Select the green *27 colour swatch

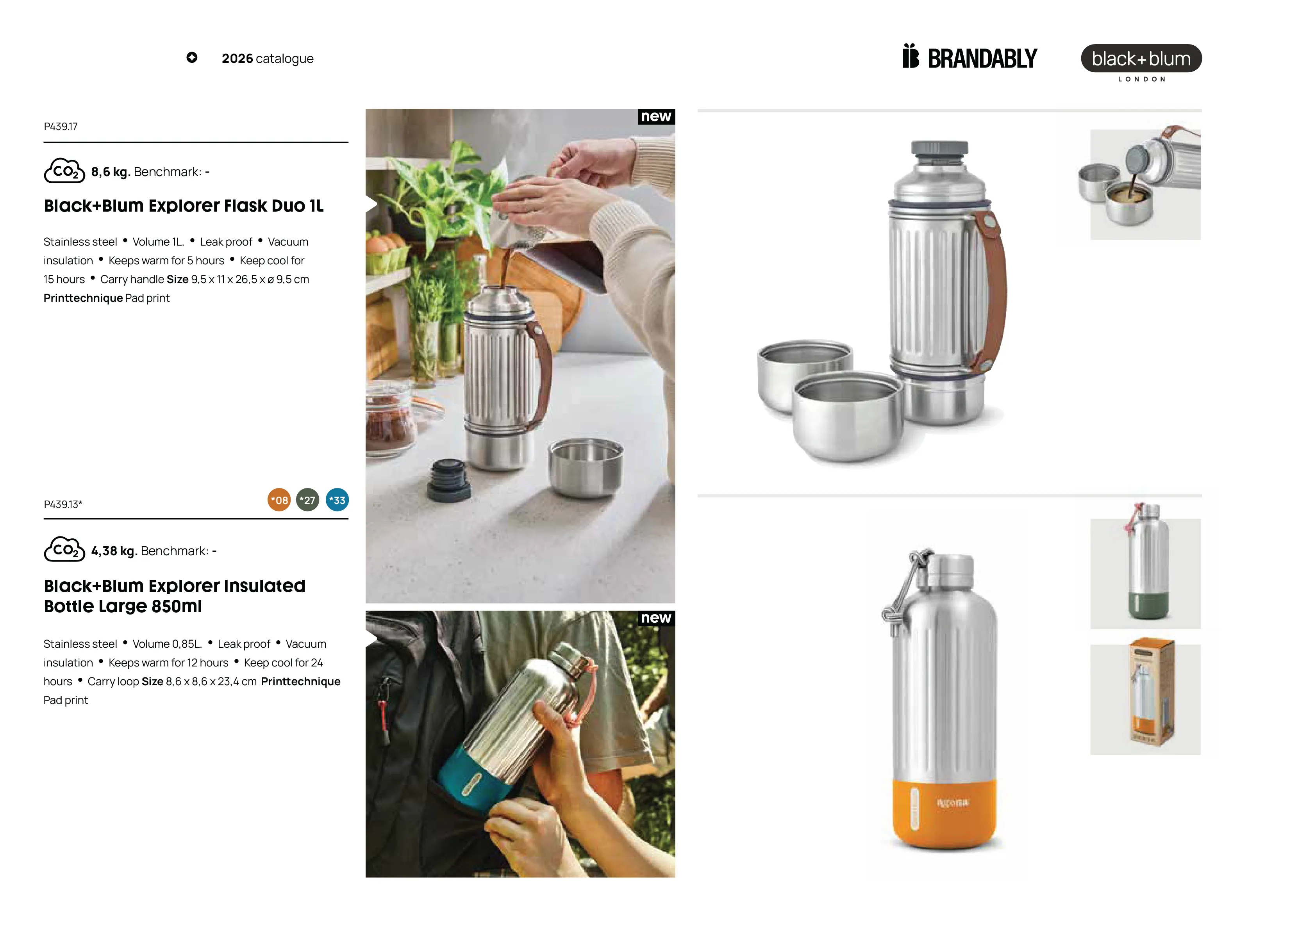tap(308, 500)
